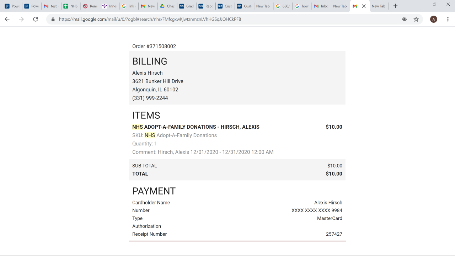Switch to the 'test' Gmail tab
Viewport: 455px width, 256px height.
point(51,6)
